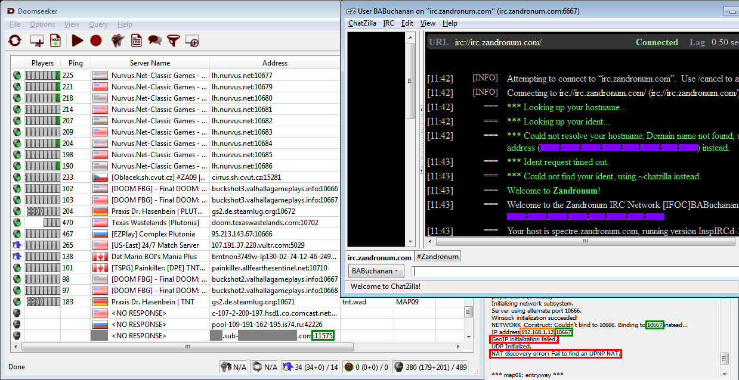Screen dimensions: 739x380
Task: Open the BABuchanan nickname dropdown
Action: 376,271
